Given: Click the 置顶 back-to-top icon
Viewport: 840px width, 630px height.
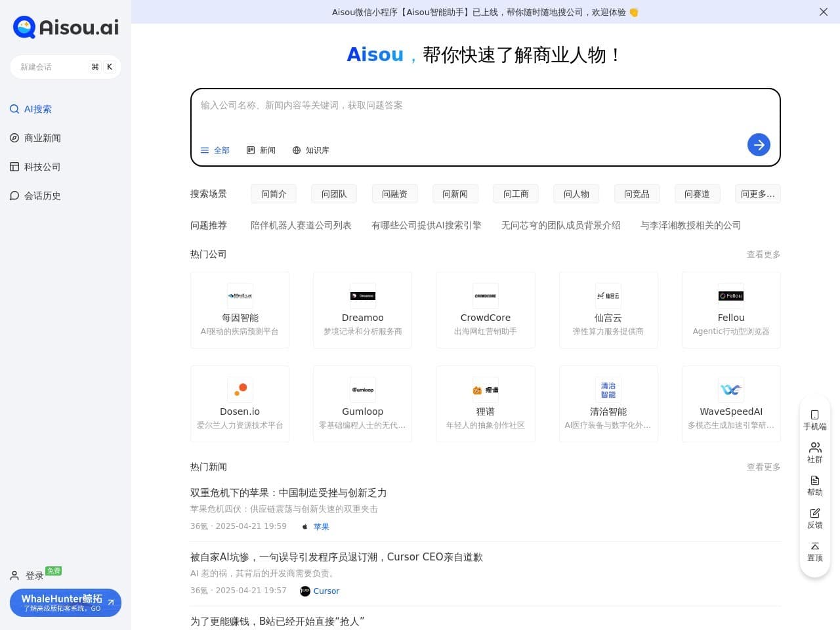Looking at the screenshot, I should (x=814, y=551).
